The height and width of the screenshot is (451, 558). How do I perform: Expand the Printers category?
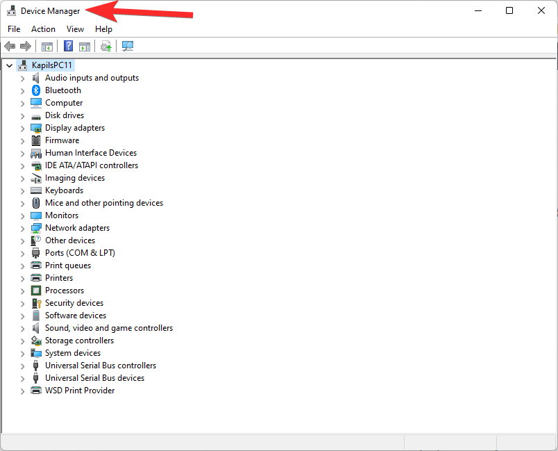pos(22,279)
